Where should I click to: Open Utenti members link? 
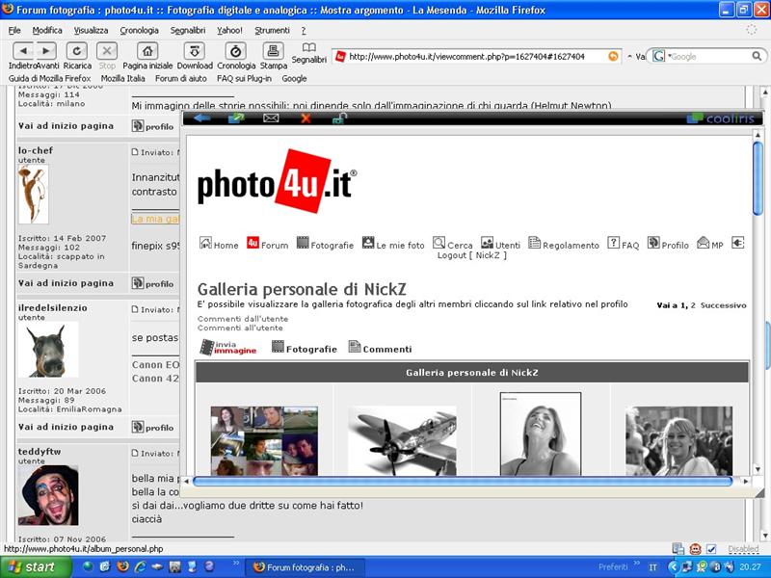tap(500, 244)
